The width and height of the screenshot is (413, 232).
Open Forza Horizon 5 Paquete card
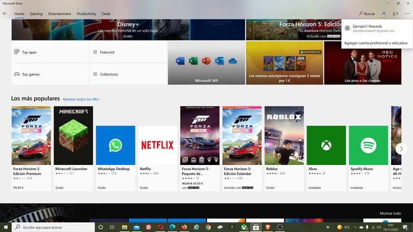[x=199, y=148]
